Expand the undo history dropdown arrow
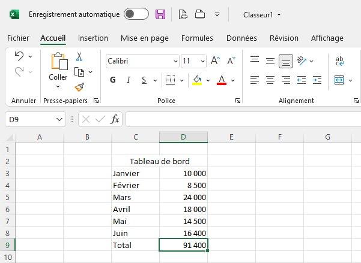The image size is (361, 263). [31, 56]
